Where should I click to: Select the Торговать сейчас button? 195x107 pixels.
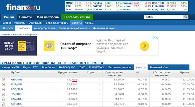[77, 17]
